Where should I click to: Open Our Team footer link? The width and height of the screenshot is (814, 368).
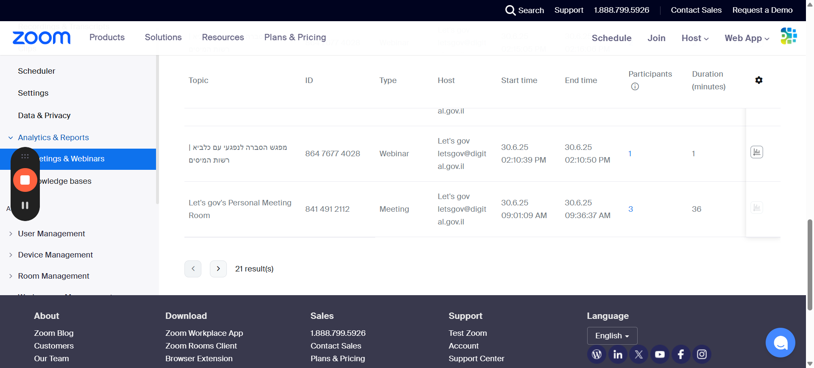point(51,359)
